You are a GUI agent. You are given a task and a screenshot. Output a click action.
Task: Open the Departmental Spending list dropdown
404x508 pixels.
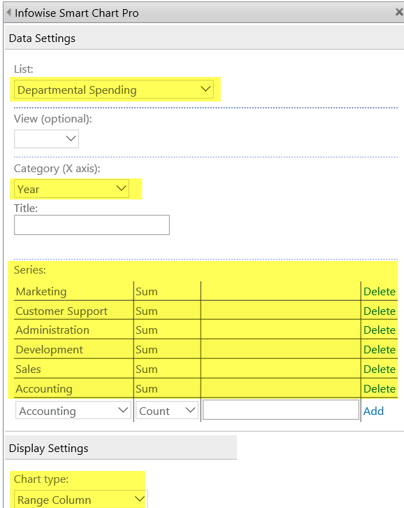tap(114, 90)
